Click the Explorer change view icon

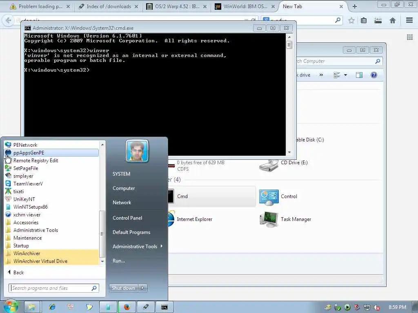click(x=337, y=75)
